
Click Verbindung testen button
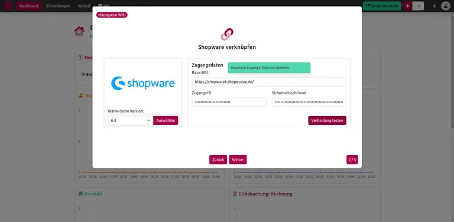click(x=327, y=121)
